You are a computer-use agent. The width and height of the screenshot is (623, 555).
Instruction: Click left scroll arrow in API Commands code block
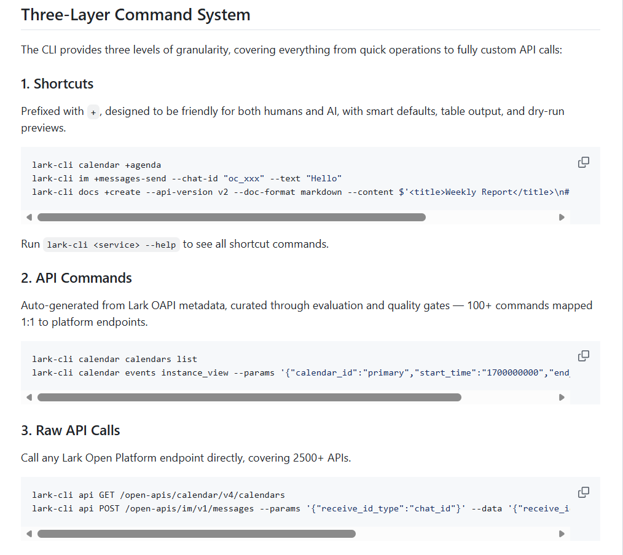coord(29,397)
